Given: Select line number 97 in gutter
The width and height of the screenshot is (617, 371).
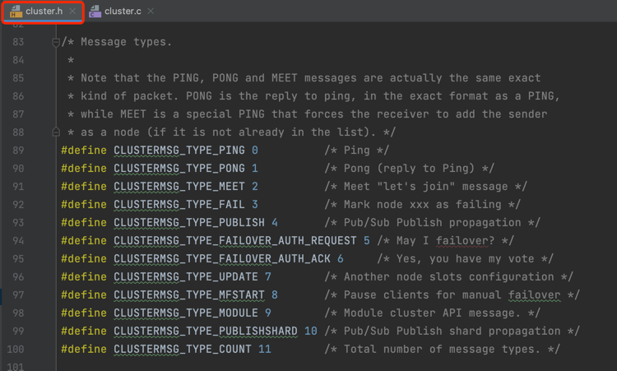Looking at the screenshot, I should click(18, 295).
